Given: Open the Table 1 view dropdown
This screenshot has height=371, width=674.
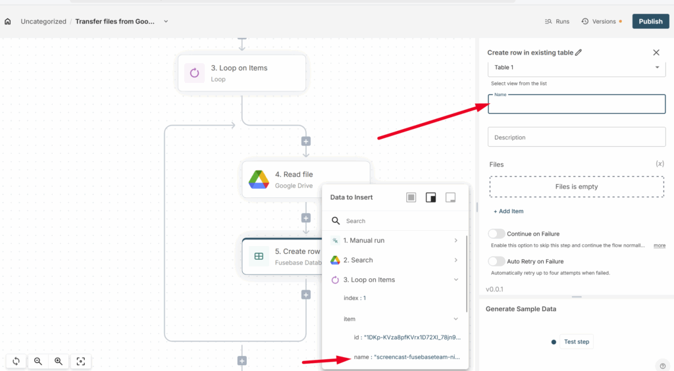Looking at the screenshot, I should (656, 68).
